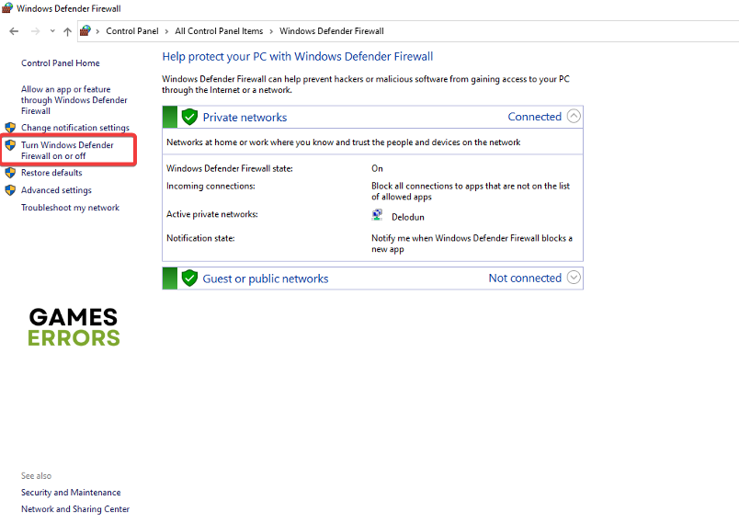This screenshot has width=739, height=523.
Task: Click Guest or public networks heading
Action: click(x=266, y=279)
